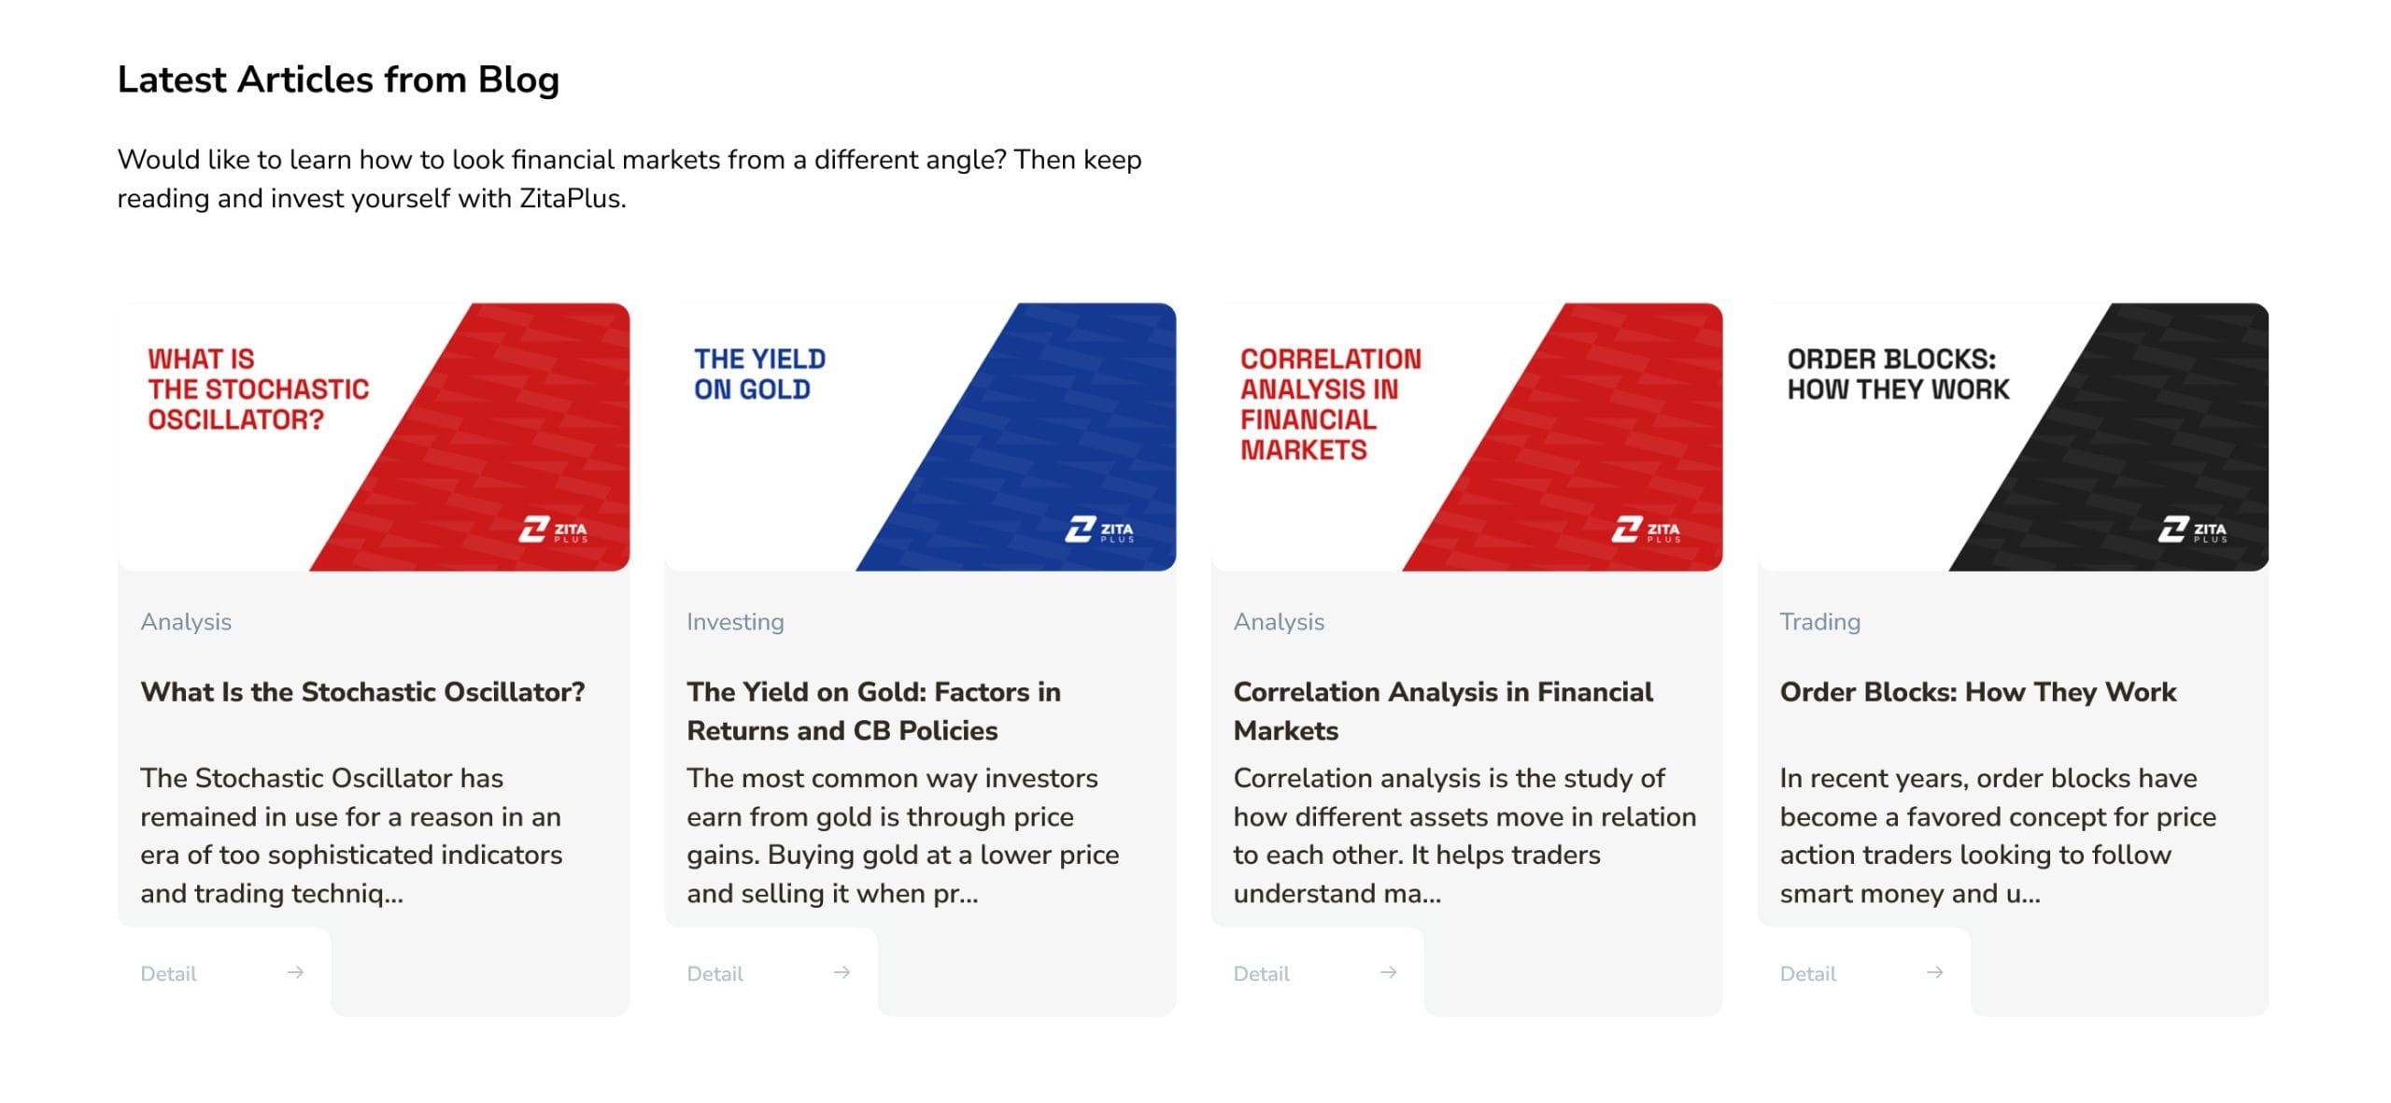Select the Trading category label
2391x1103 pixels.
pyautogui.click(x=1819, y=622)
